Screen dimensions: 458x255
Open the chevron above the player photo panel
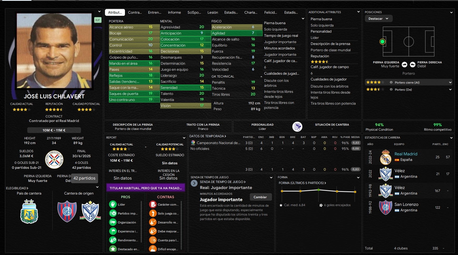click(99, 12)
